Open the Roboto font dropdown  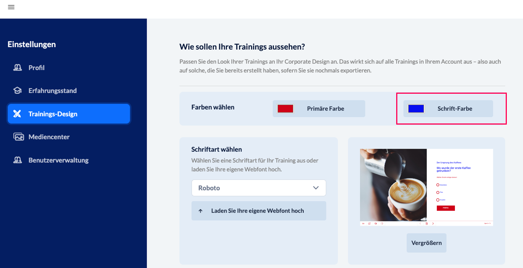pyautogui.click(x=258, y=188)
